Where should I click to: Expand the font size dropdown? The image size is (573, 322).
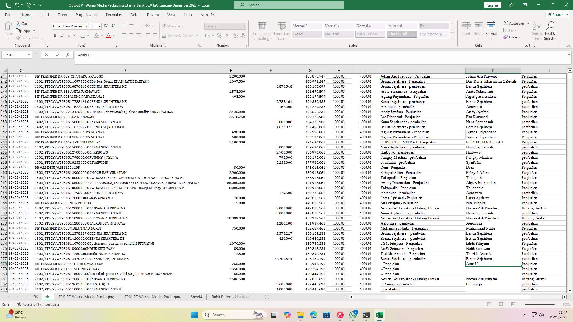[x=99, y=26]
